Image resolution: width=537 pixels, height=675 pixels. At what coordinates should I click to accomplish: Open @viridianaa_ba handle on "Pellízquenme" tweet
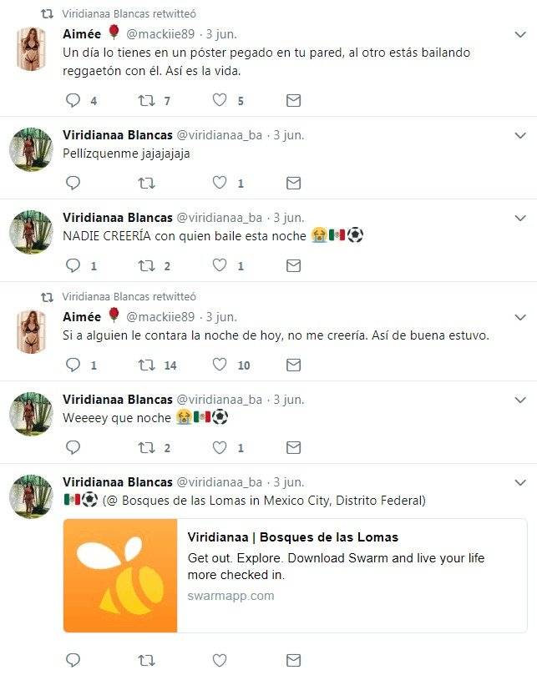pos(219,134)
